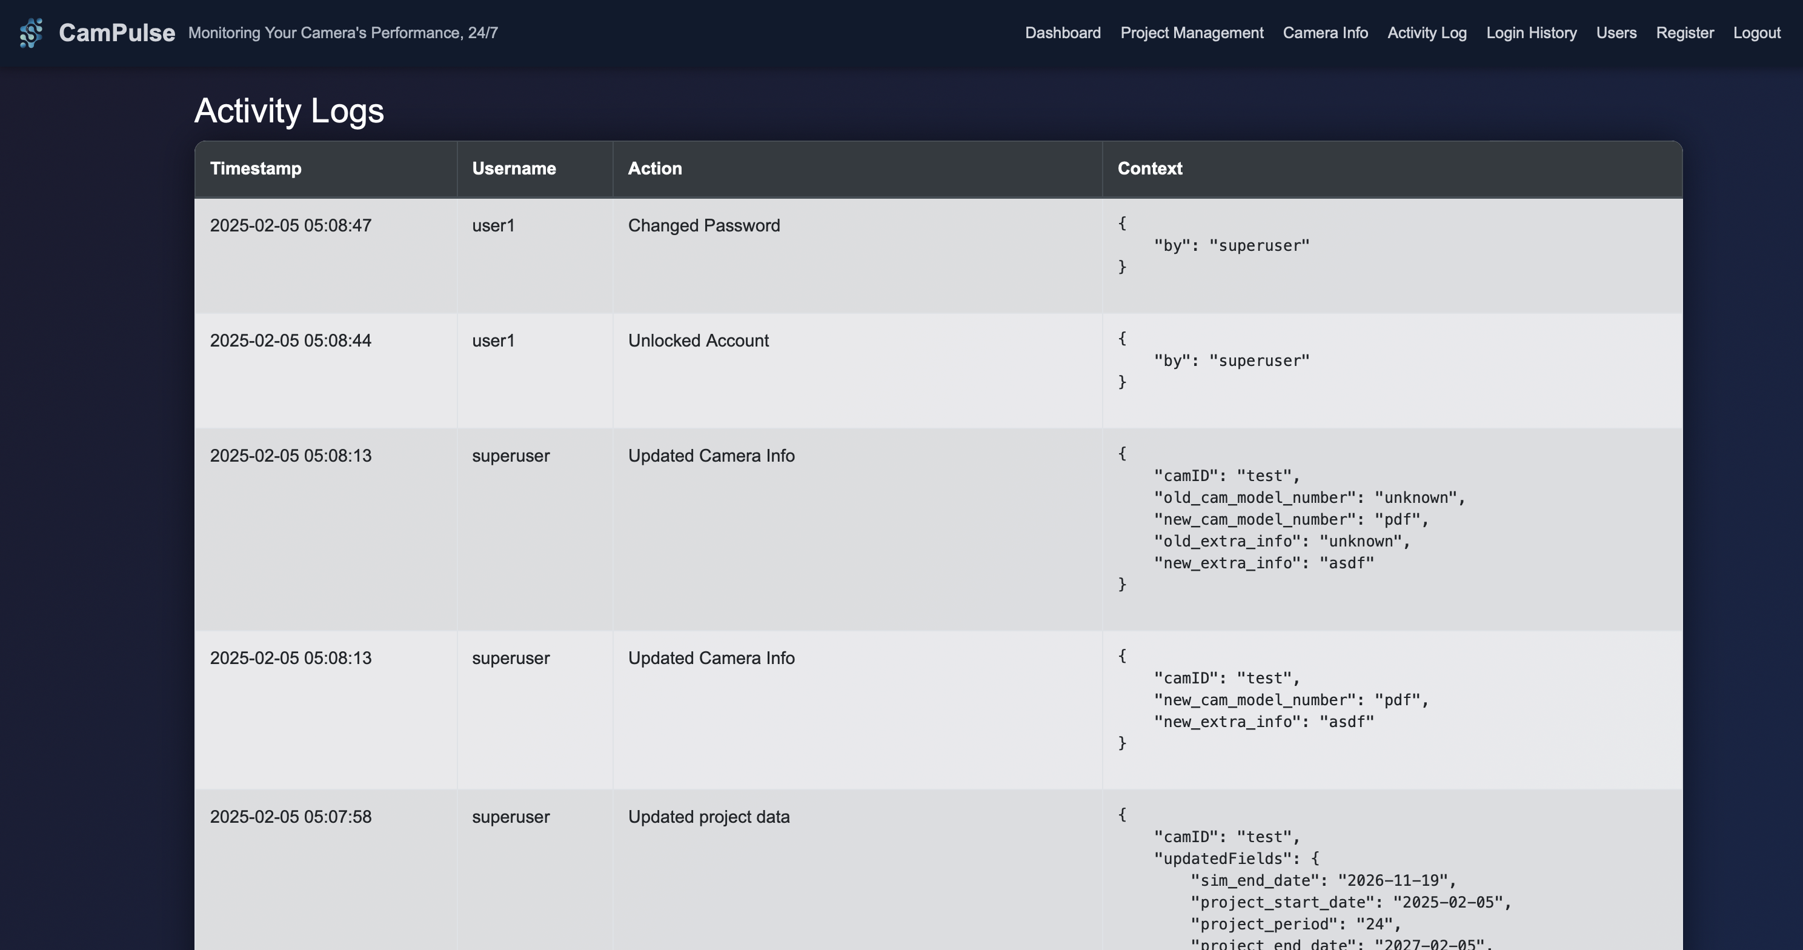Click the tagline Monitoring Your Camera's Performance
The image size is (1803, 950).
tap(343, 33)
